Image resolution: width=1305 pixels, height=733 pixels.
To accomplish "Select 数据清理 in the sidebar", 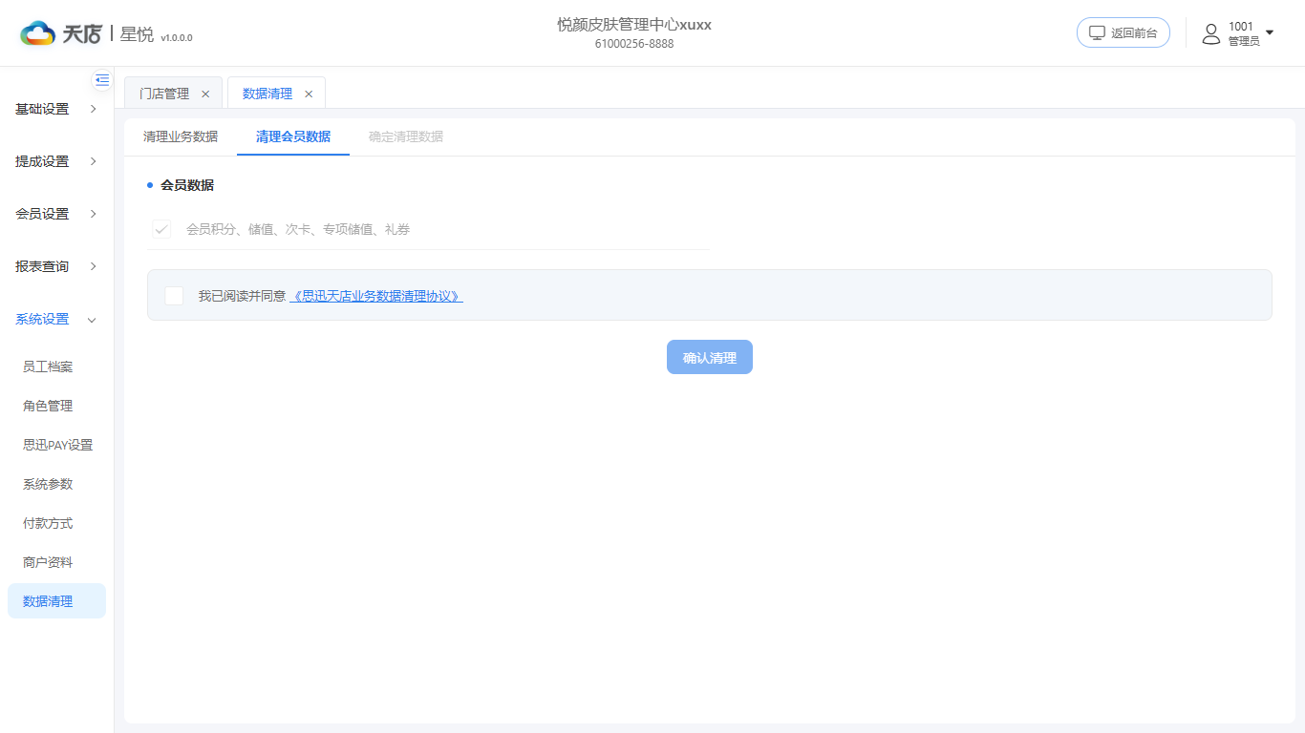I will pyautogui.click(x=56, y=601).
